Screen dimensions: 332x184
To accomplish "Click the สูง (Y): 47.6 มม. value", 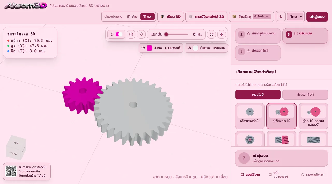I will coord(27,46).
